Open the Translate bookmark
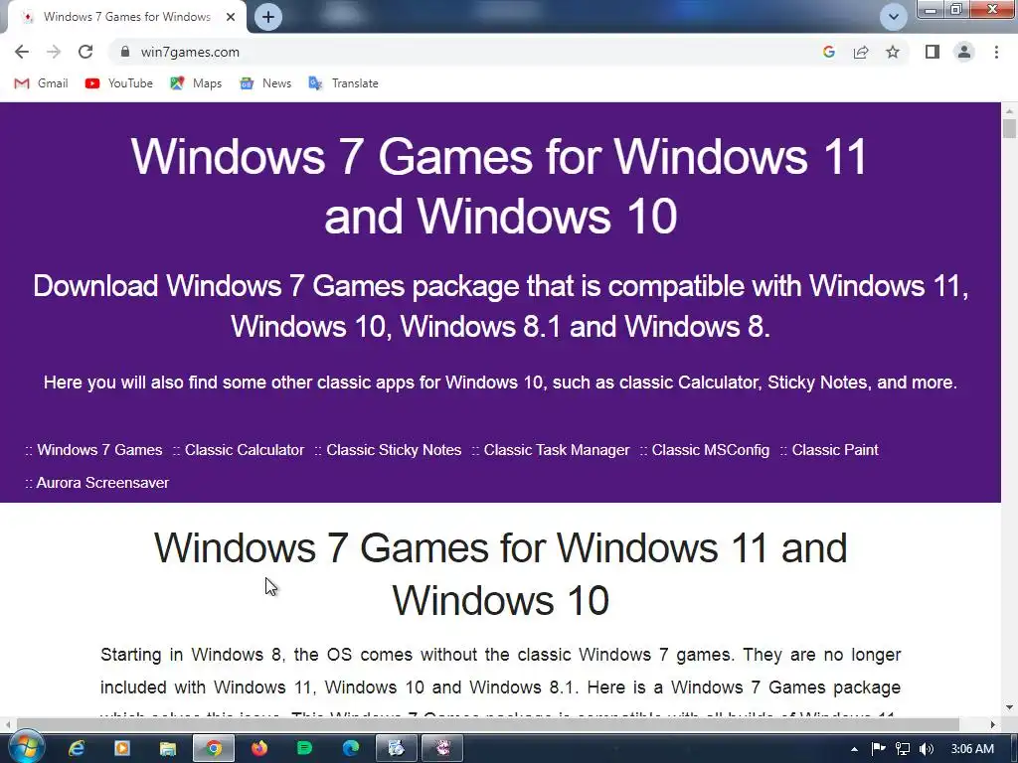Screen dimensions: 1018x763 coord(343,83)
